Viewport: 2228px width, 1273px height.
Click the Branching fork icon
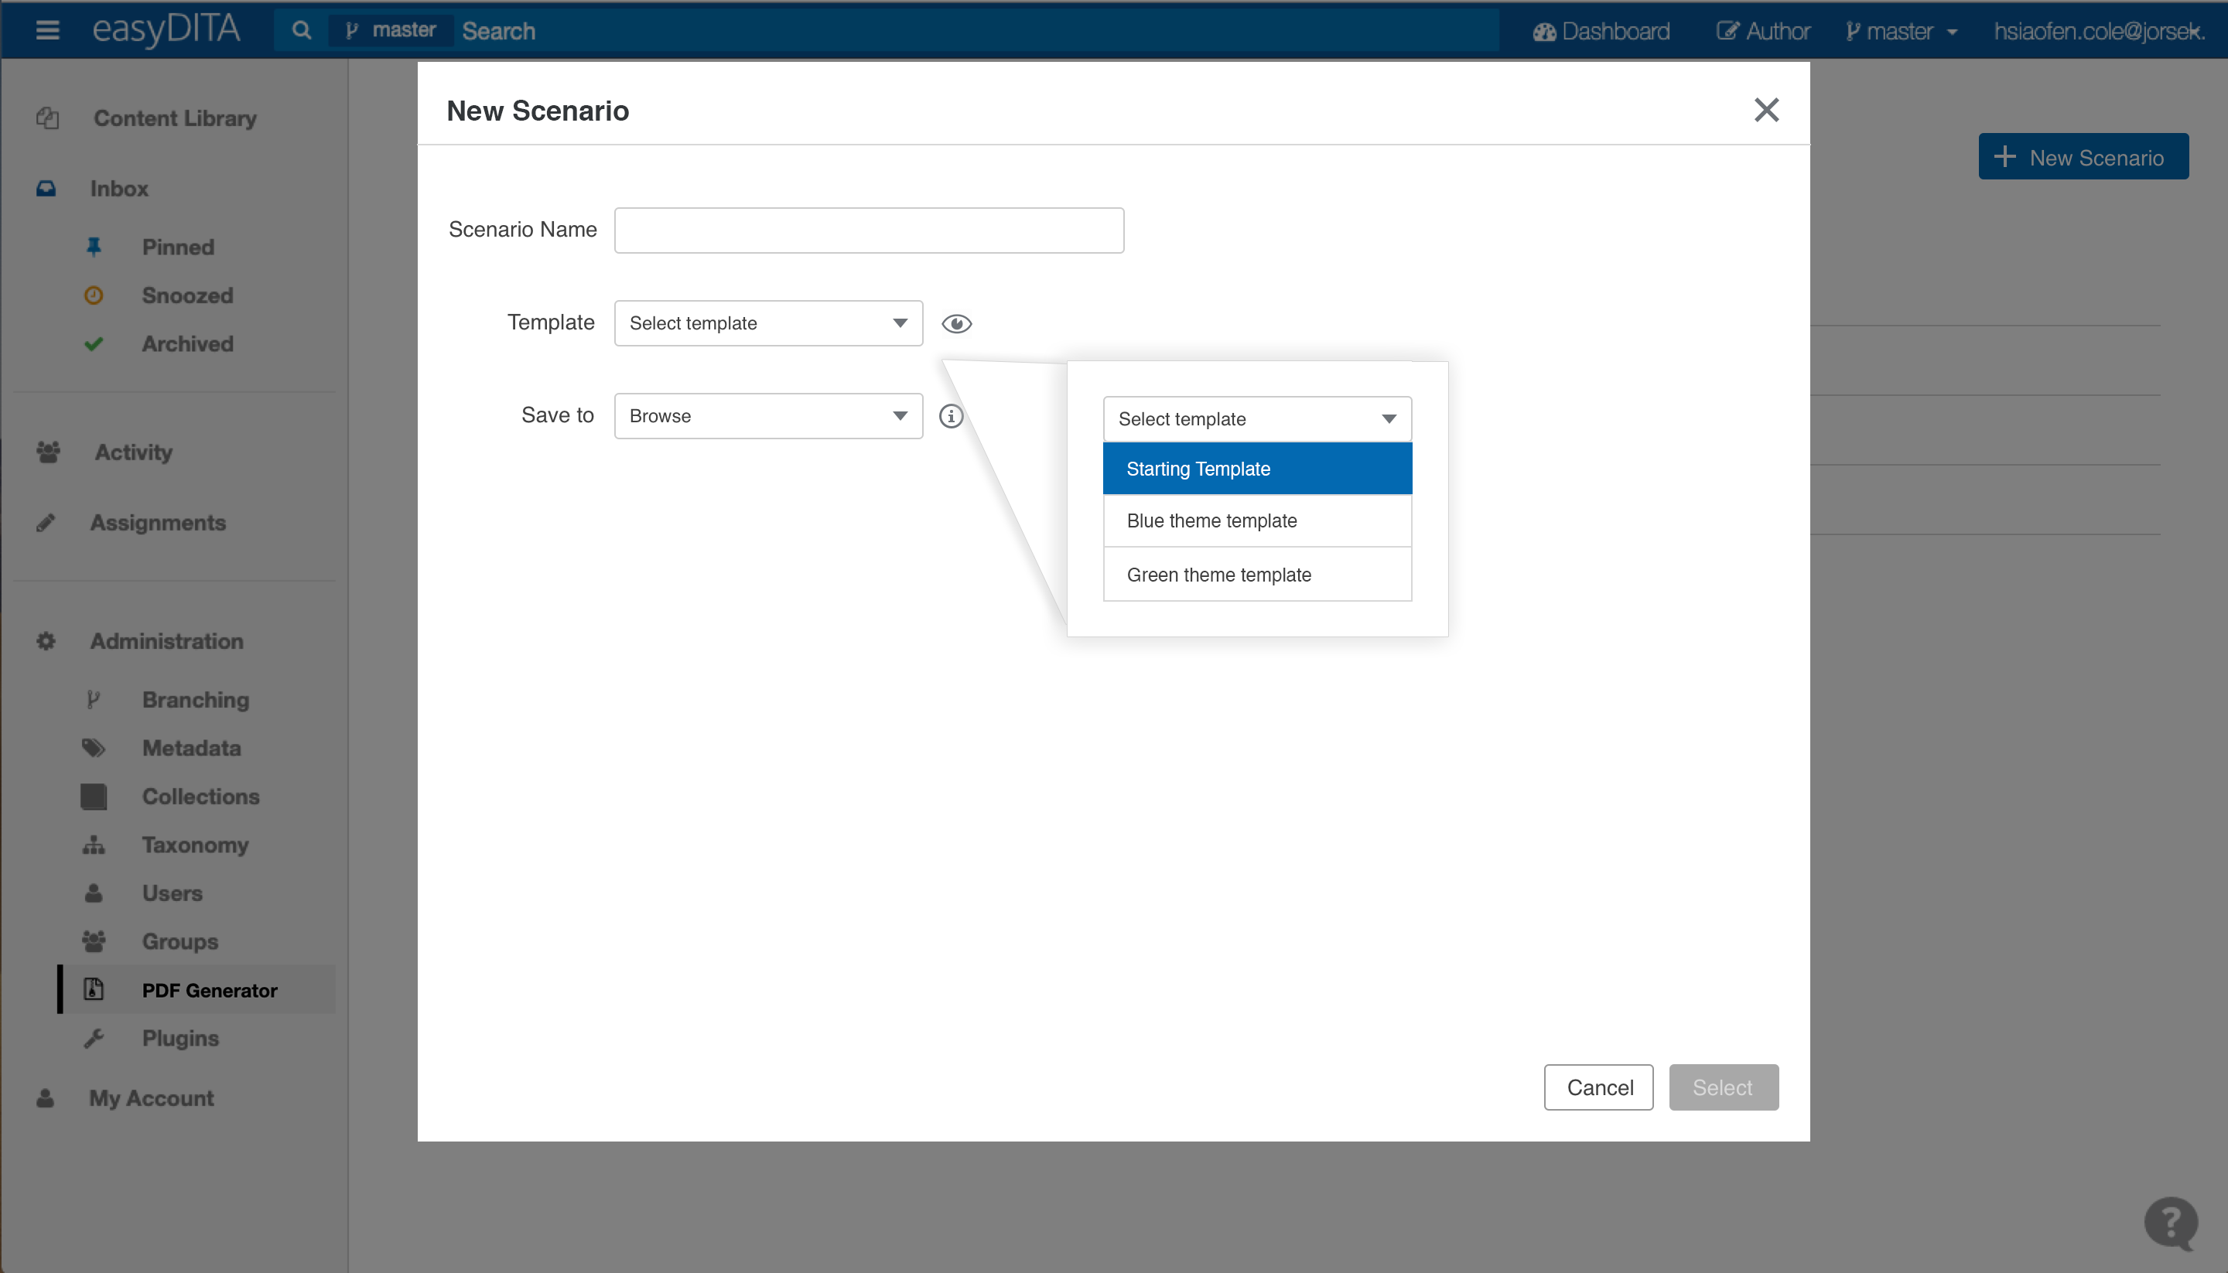[94, 699]
